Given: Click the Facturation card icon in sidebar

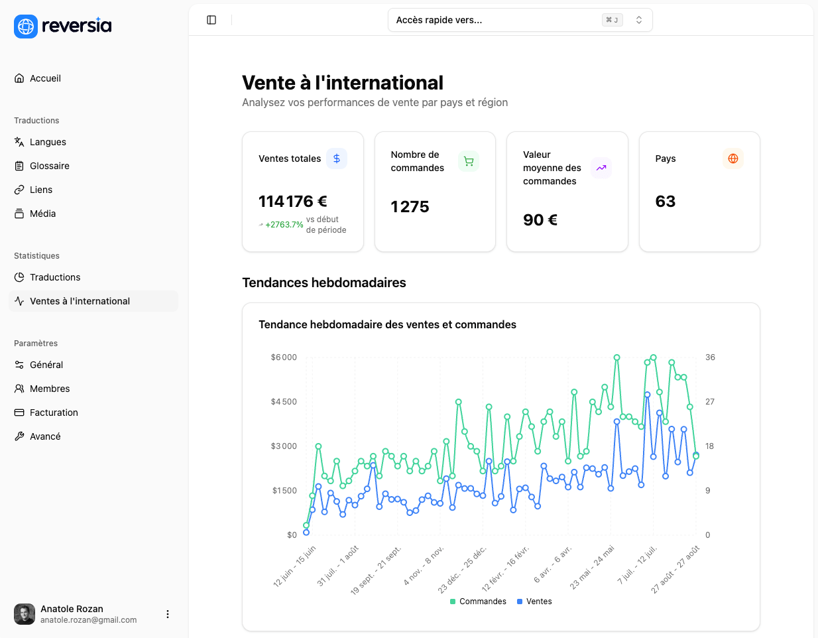Looking at the screenshot, I should pos(19,413).
